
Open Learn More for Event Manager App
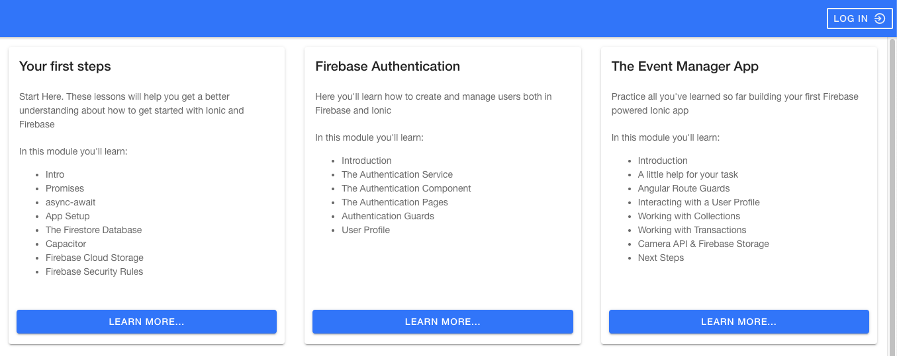point(738,322)
